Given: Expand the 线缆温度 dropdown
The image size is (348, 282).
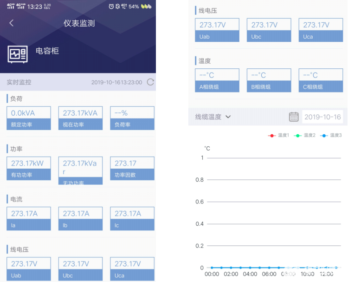Looking at the screenshot, I should coord(213,117).
